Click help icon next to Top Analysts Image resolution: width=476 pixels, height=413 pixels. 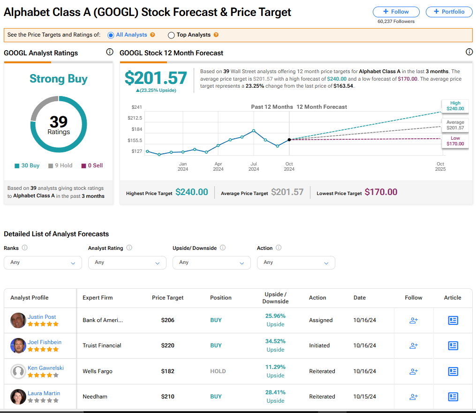tap(216, 35)
